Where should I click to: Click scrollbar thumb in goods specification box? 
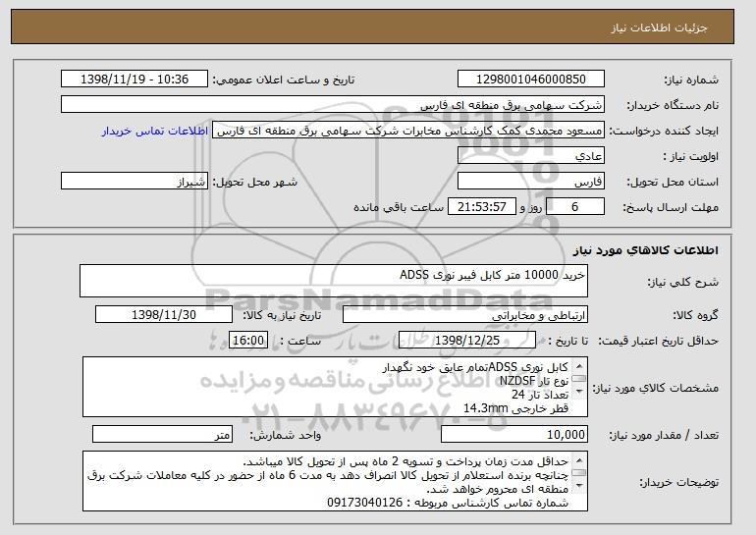click(x=579, y=379)
